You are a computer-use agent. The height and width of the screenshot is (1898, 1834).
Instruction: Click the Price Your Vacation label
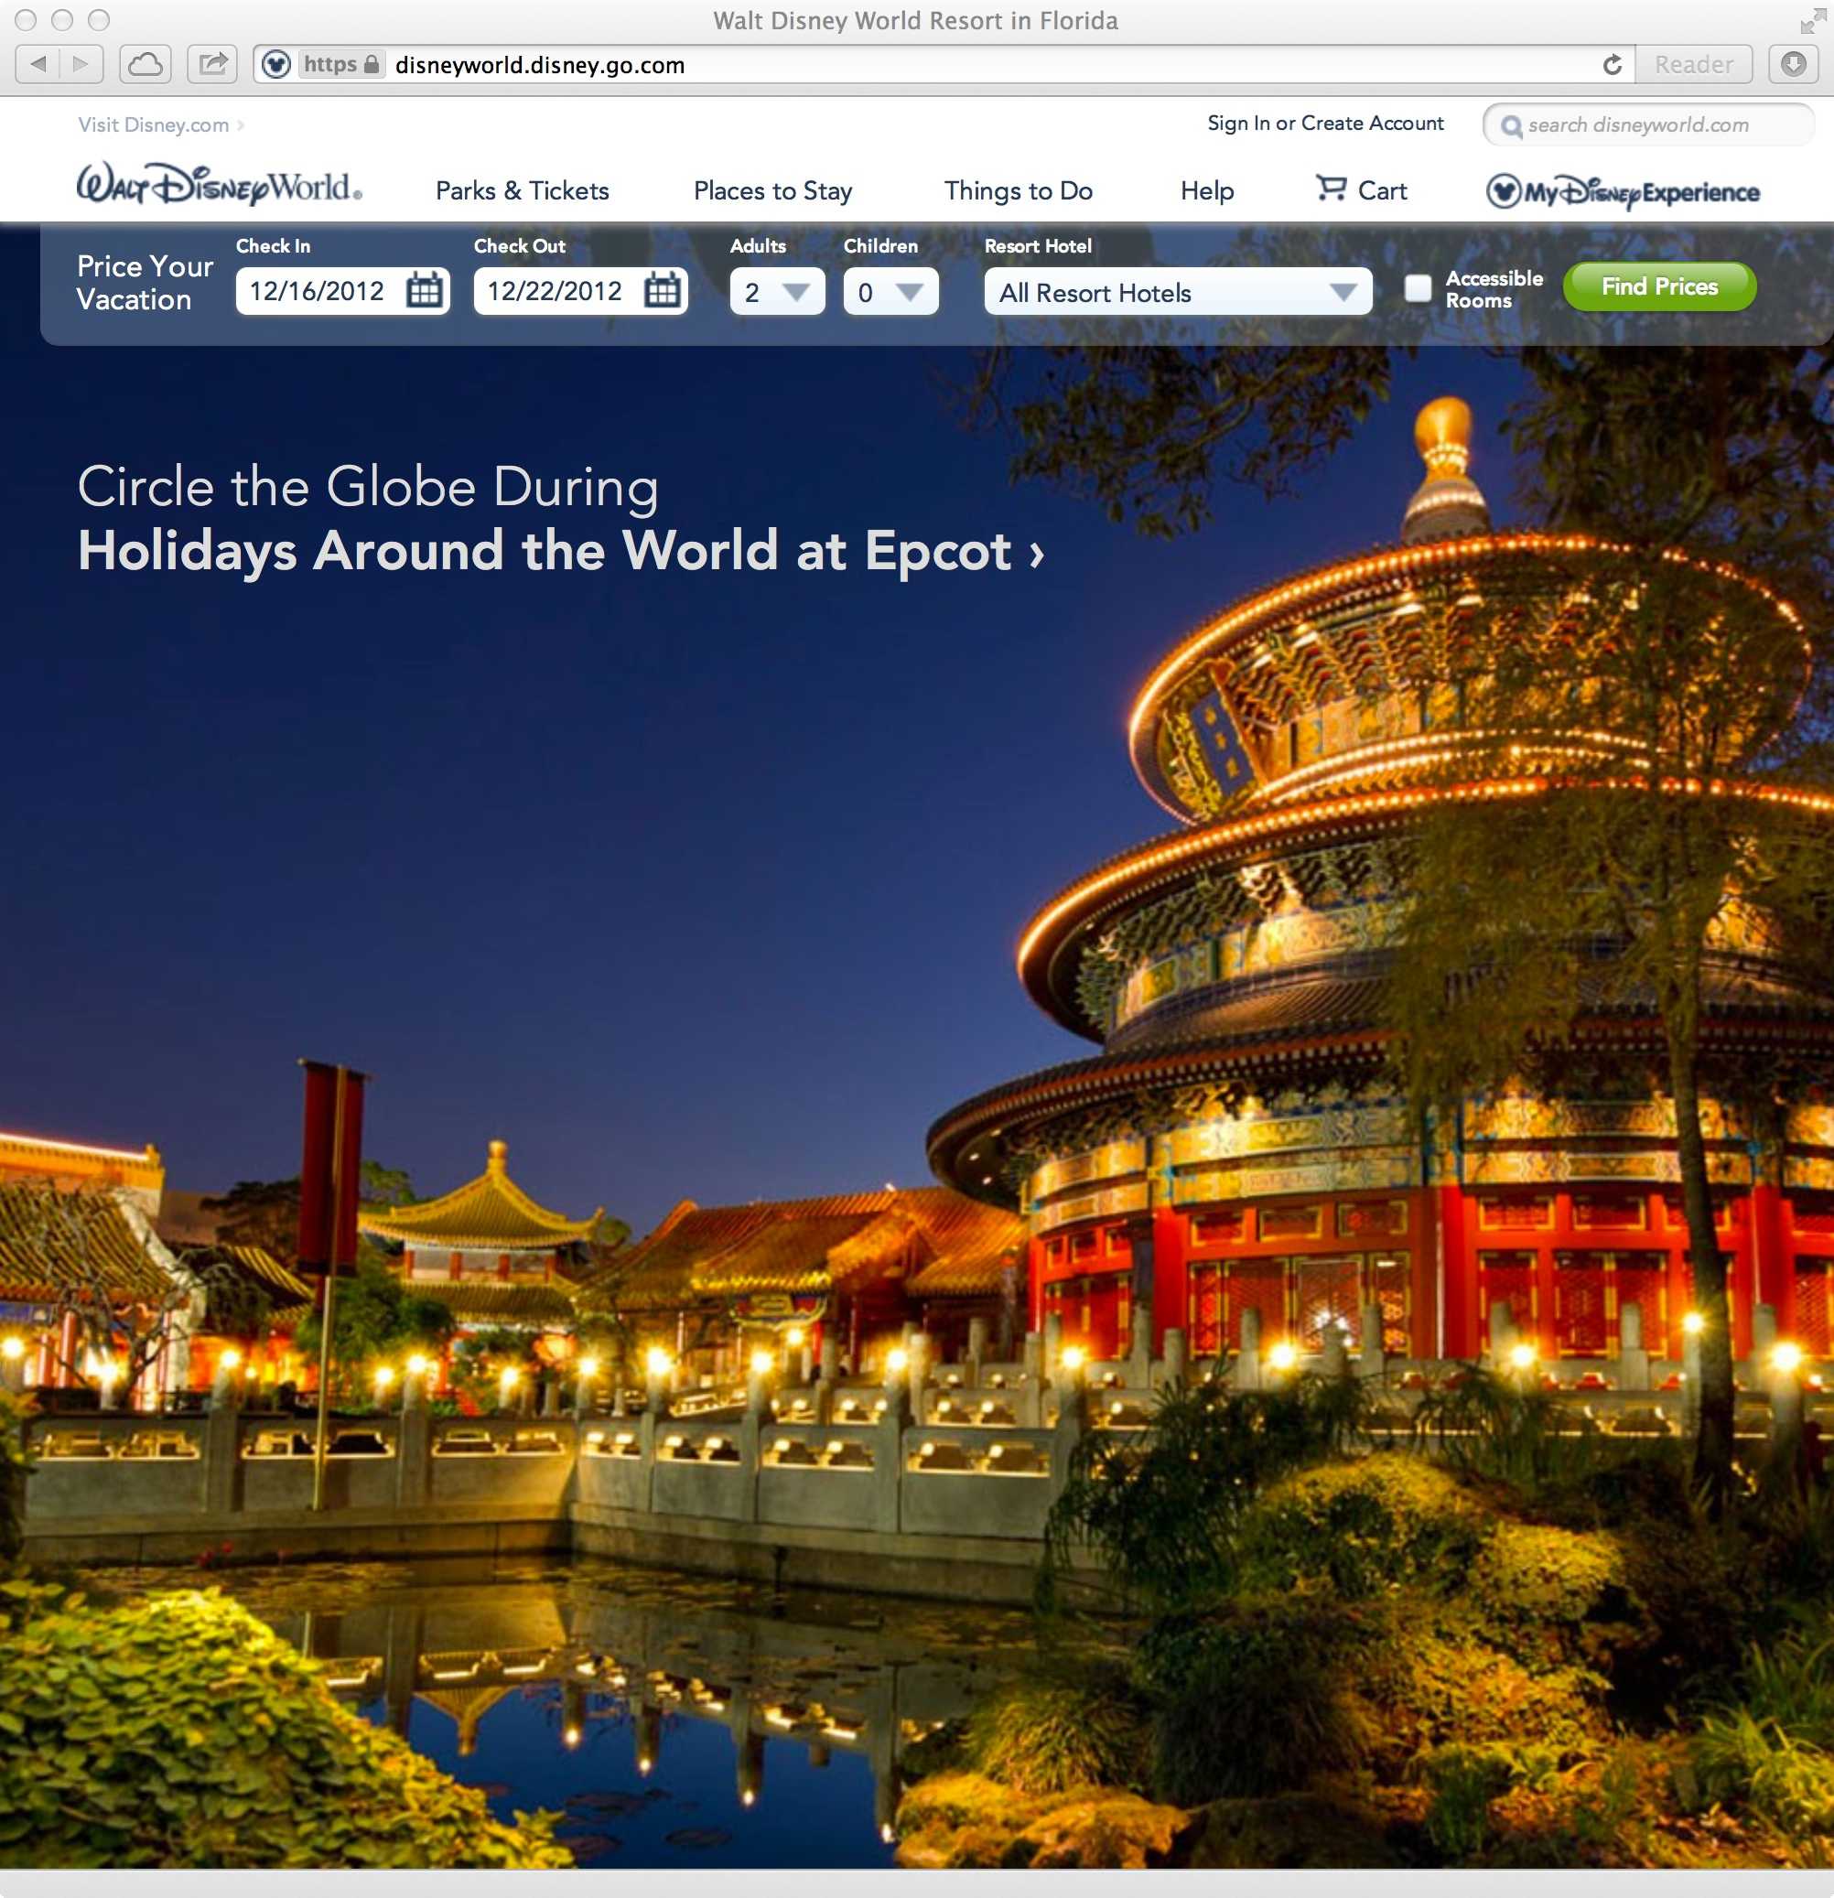pos(145,283)
